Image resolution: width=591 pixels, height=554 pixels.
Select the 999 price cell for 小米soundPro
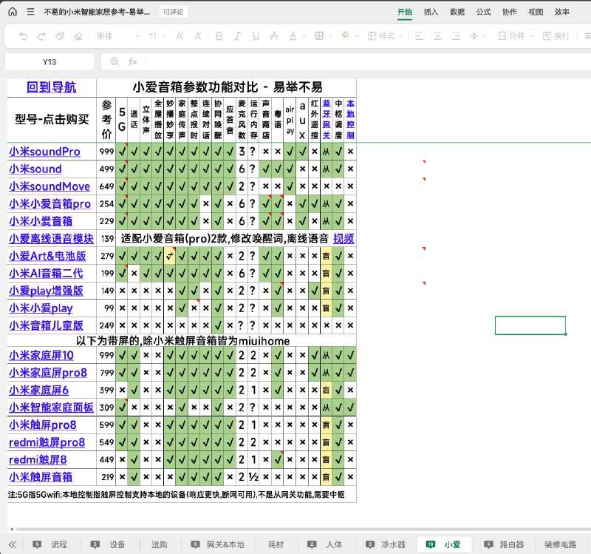[x=106, y=152]
